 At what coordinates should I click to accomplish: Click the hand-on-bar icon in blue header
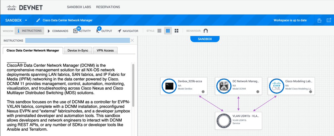[320, 20]
